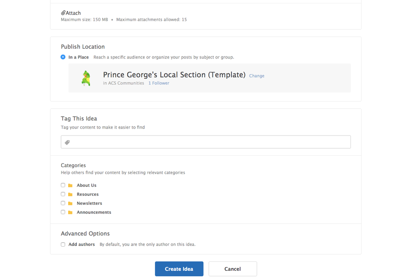Click the tag icon in the tag field
410x279 pixels.
pos(67,142)
